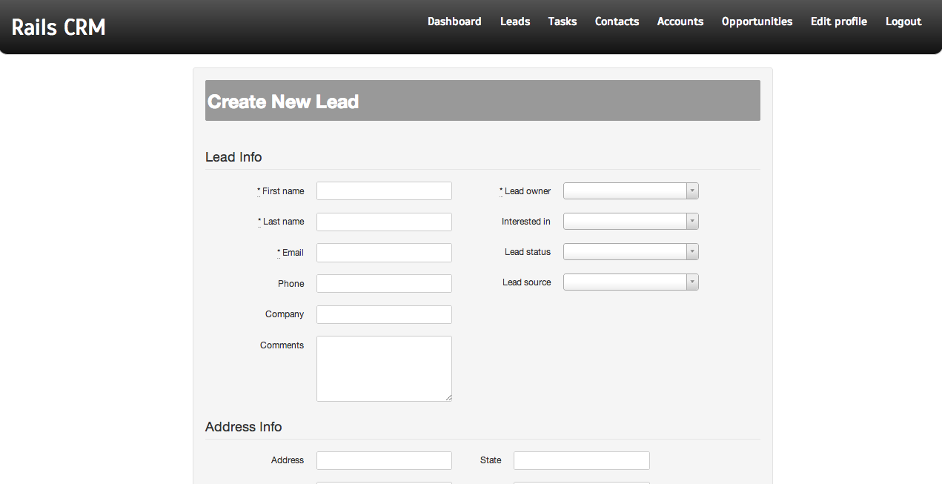Click the Edit profile link

point(839,21)
